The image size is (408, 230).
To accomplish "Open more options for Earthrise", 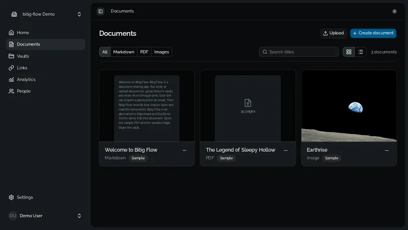I will click(387, 150).
